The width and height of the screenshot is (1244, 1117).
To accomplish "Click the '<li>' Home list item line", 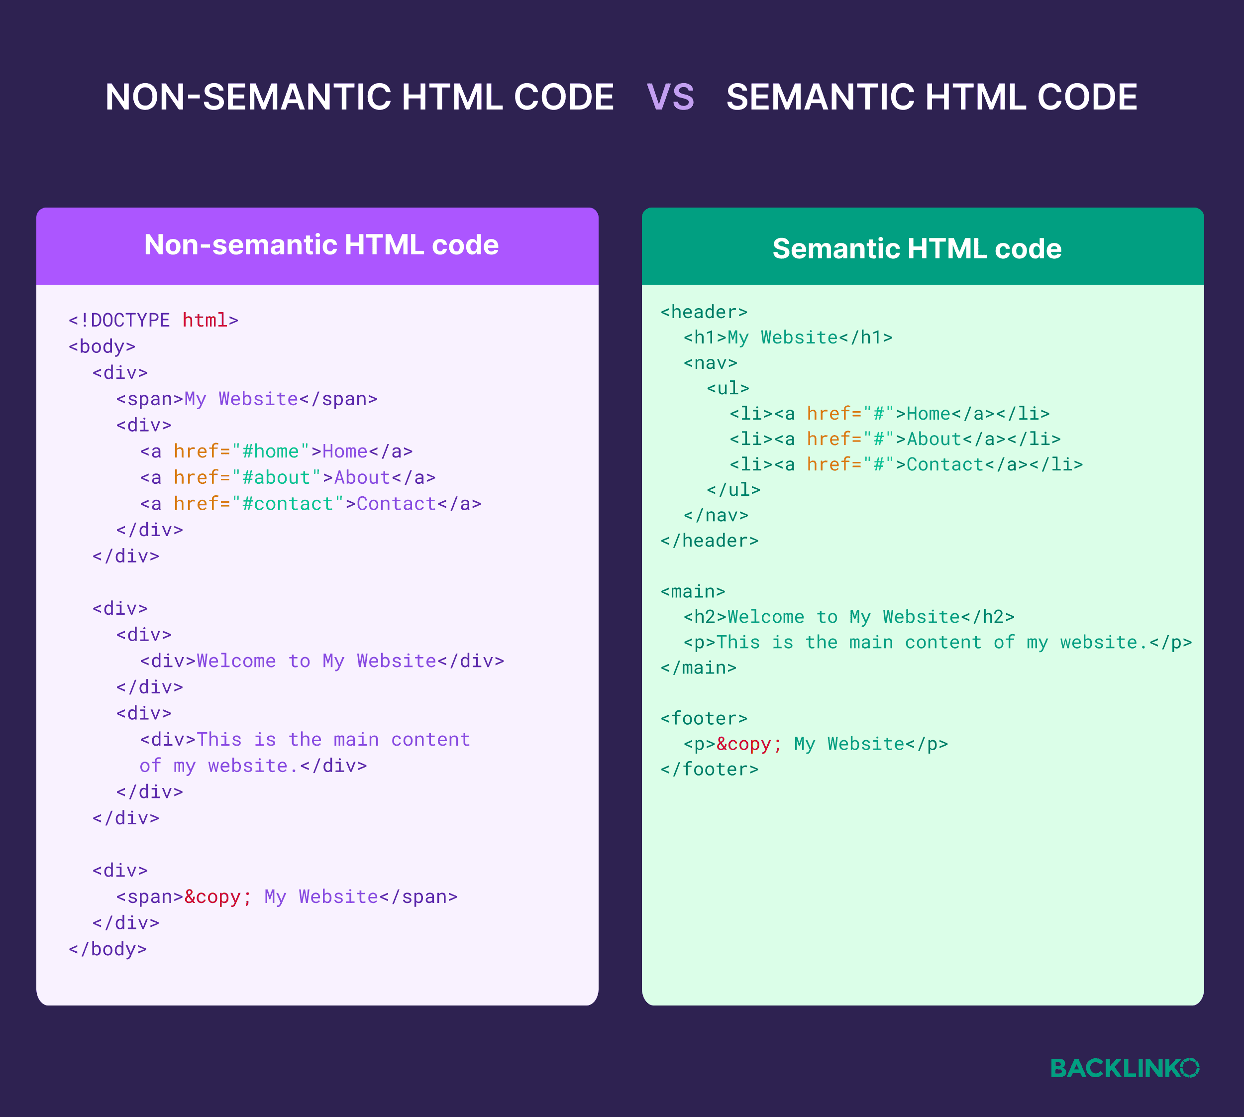I will click(x=889, y=414).
